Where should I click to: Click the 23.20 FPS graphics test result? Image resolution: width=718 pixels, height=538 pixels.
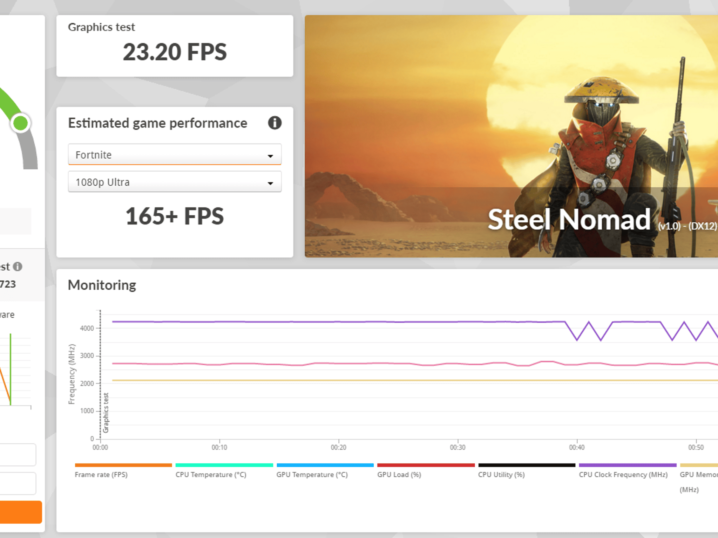coord(175,52)
